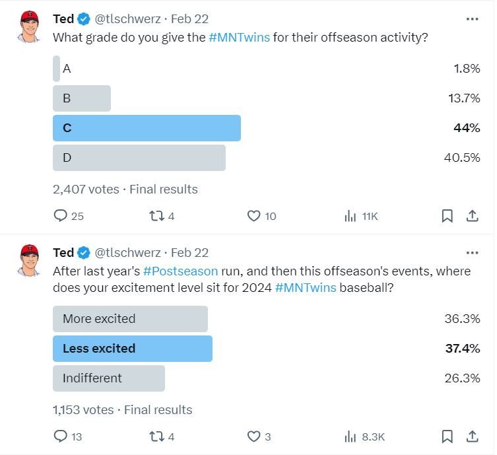
Task: Reply to the excitement level poll tweet
Action: click(x=61, y=437)
